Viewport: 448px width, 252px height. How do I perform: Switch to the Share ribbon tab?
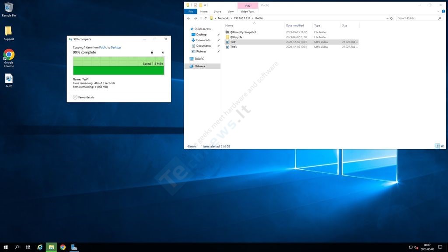[217, 11]
